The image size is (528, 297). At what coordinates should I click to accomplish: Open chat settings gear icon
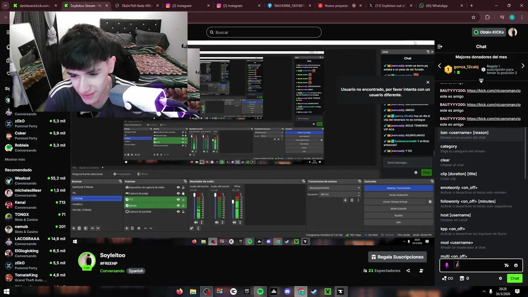coord(500,278)
